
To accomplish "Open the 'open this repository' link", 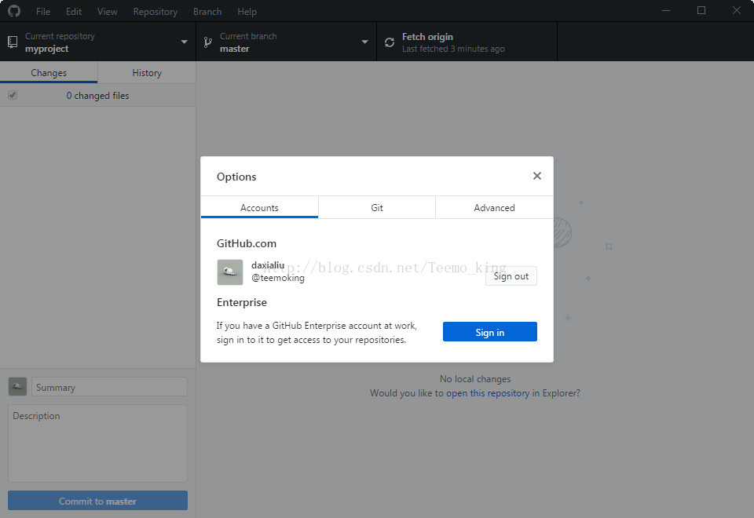I will coord(488,393).
